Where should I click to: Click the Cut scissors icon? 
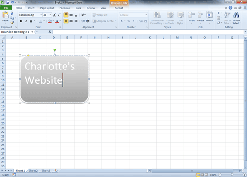pos(12,13)
